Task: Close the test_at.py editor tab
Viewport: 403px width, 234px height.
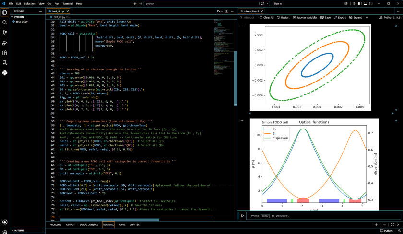Action: (x=68, y=12)
